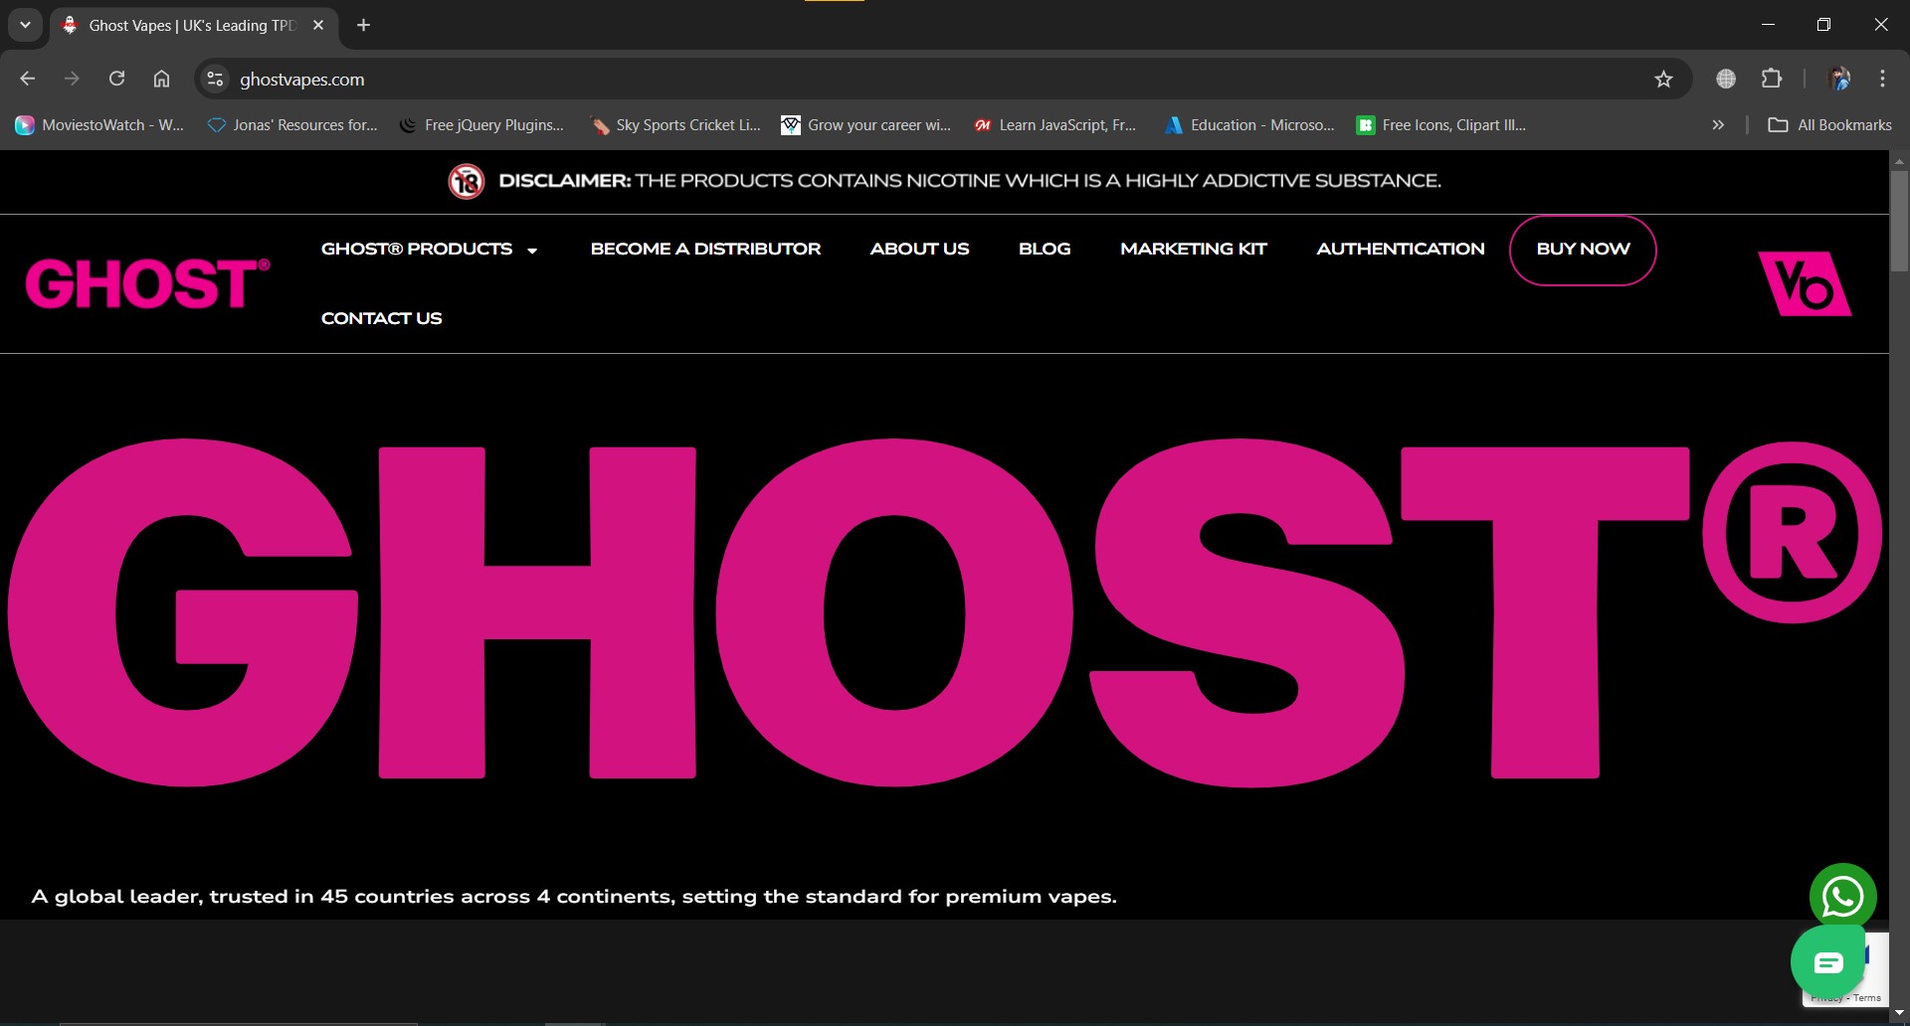This screenshot has width=1910, height=1026.
Task: Go to browser home page
Action: click(x=161, y=80)
